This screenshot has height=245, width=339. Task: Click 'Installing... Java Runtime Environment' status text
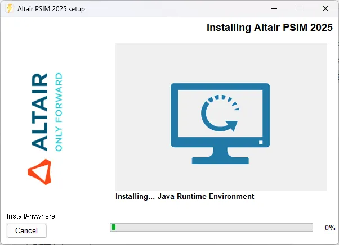click(185, 197)
